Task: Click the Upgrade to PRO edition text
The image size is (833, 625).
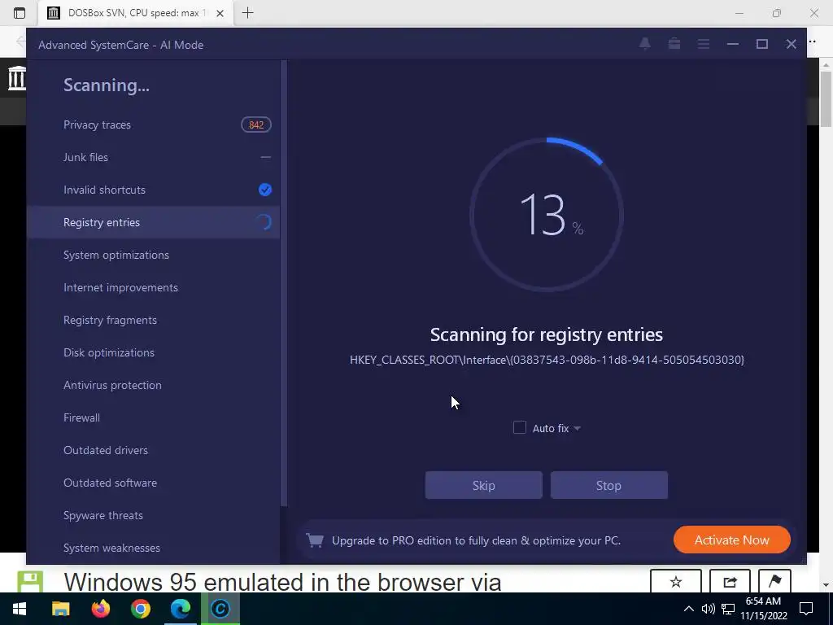Action: click(x=476, y=540)
